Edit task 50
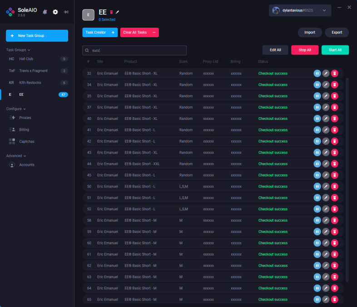 [x=326, y=186]
